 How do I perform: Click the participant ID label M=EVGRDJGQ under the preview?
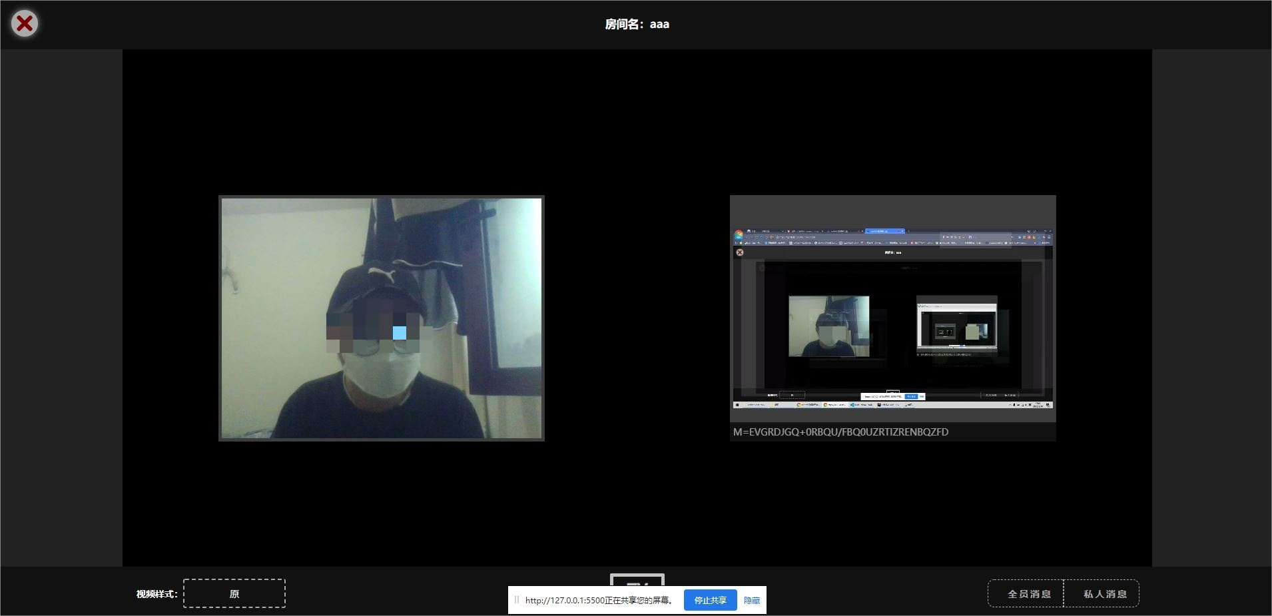click(x=840, y=432)
